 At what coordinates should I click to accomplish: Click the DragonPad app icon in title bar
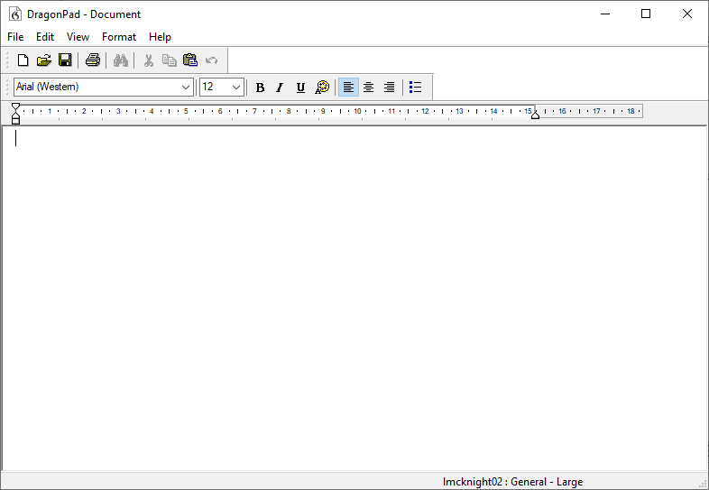click(x=15, y=14)
